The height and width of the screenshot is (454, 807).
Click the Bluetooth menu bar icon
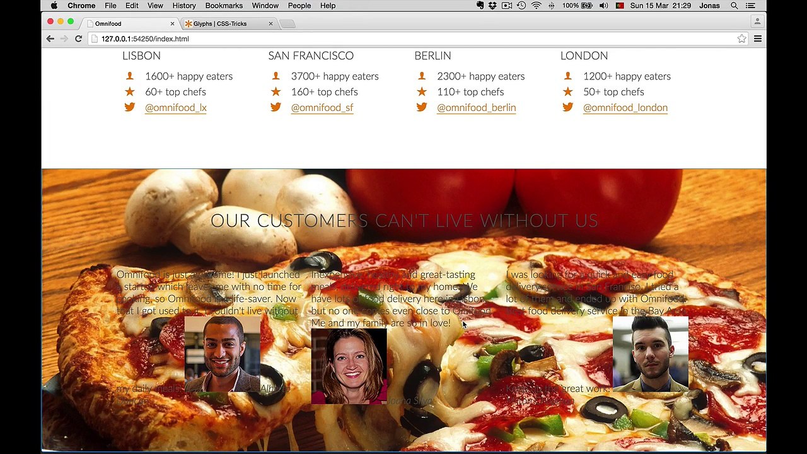pos(552,6)
